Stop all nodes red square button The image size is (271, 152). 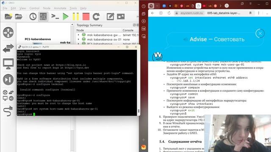(86, 17)
